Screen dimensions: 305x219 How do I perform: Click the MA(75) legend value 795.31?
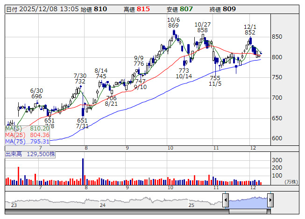(x=40, y=141)
